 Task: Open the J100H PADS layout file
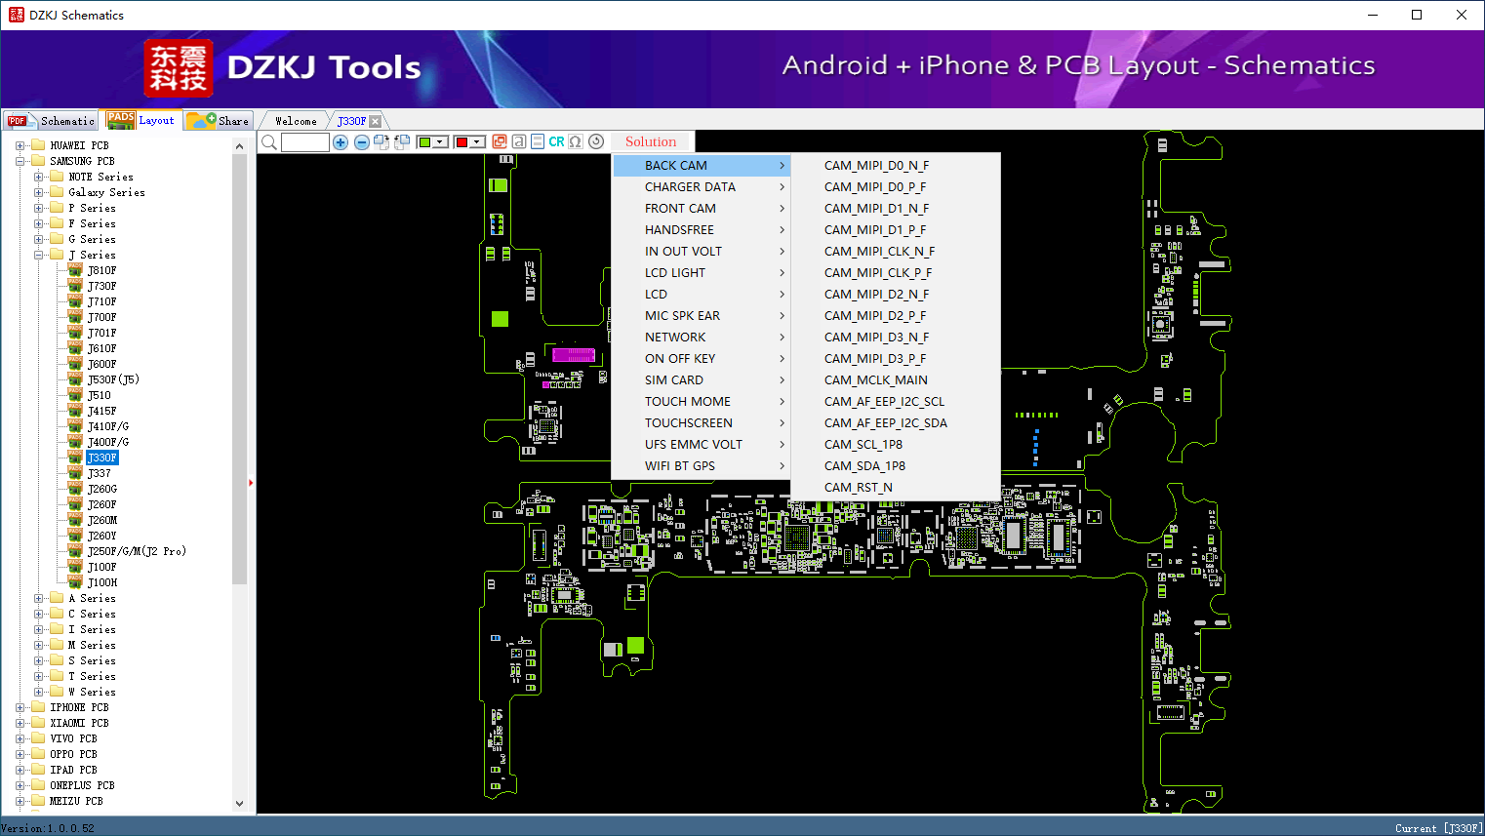click(x=101, y=582)
